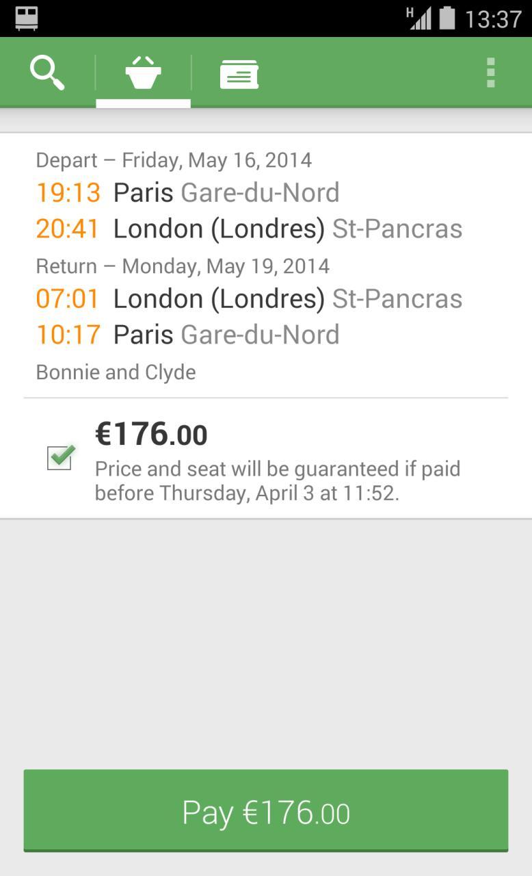Tap the battery icon in status bar
The width and height of the screenshot is (532, 876).
(x=447, y=18)
